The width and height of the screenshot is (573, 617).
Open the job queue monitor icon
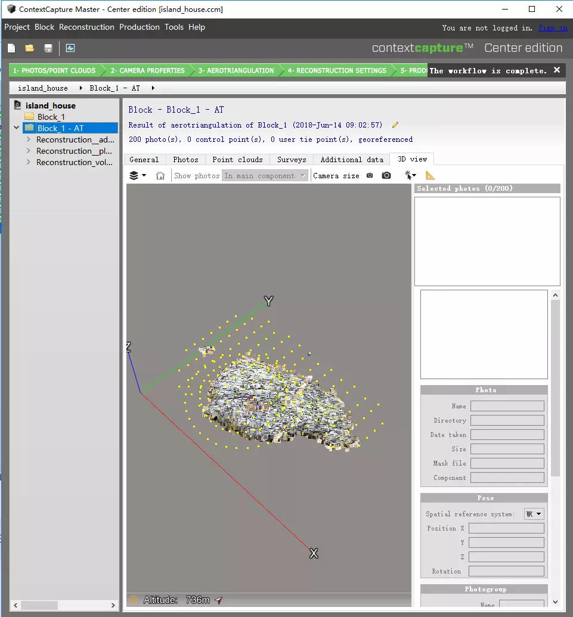click(70, 48)
